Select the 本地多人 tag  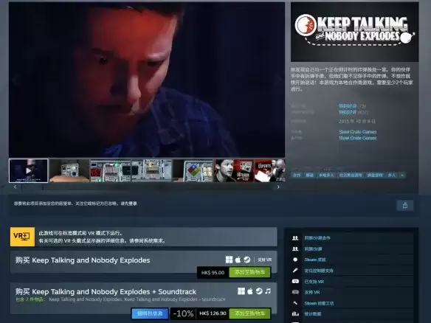point(326,175)
